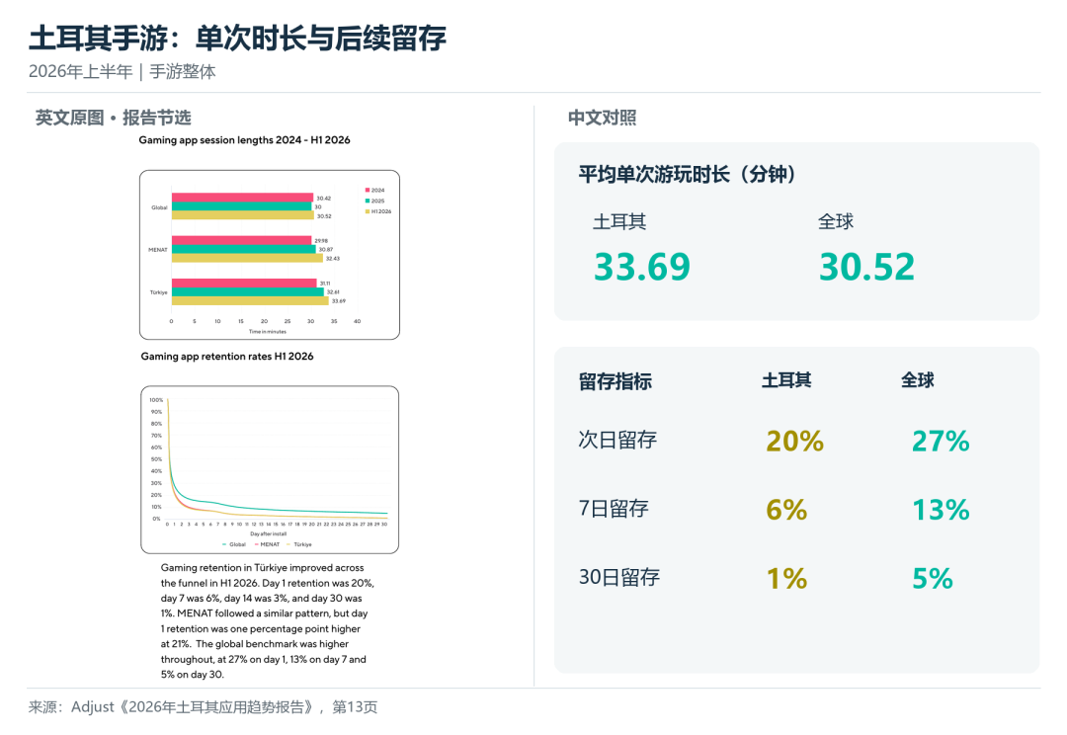
Task: Click the English retention paragraph text
Action: tap(268, 620)
